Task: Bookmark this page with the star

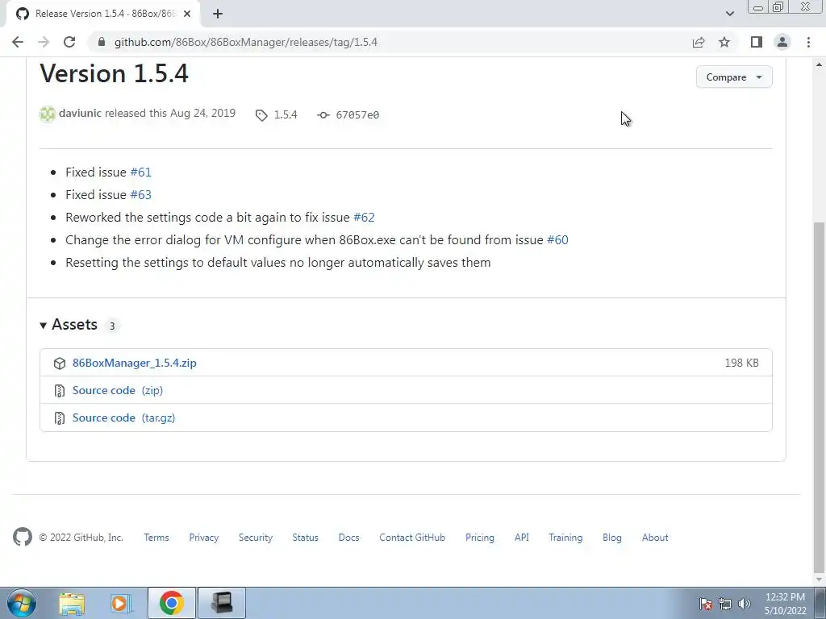Action: tap(724, 42)
